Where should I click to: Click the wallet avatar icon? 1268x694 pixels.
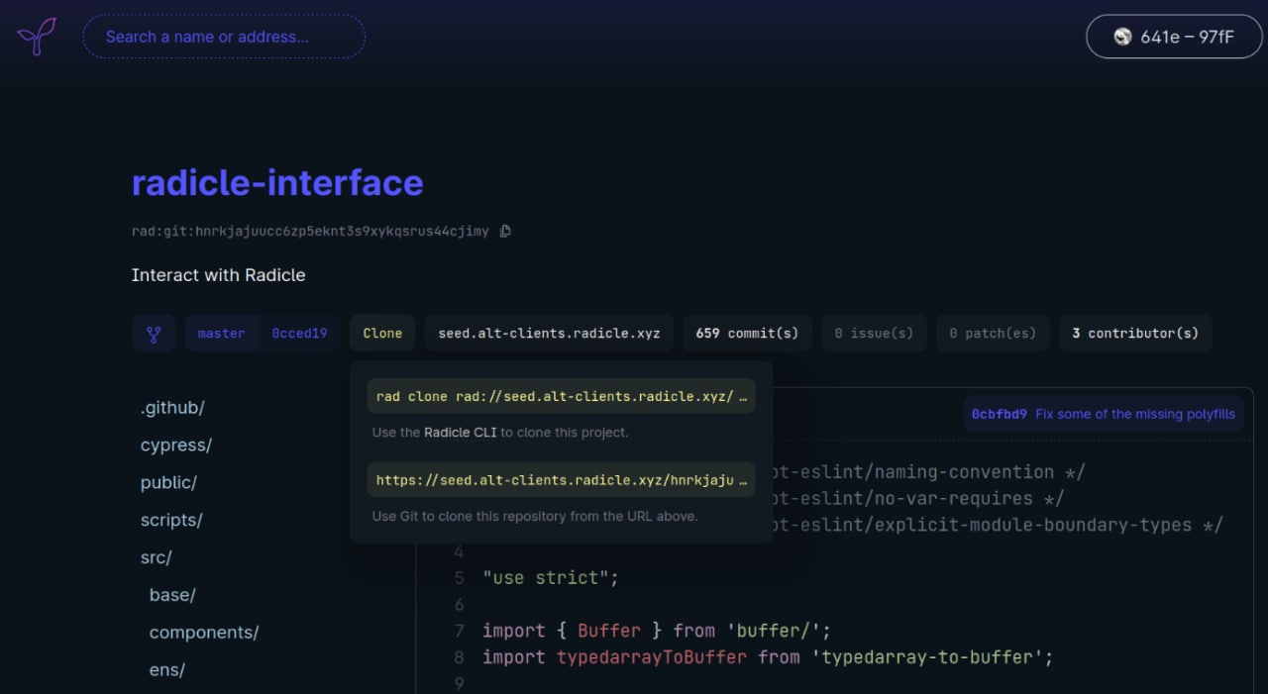click(1122, 37)
